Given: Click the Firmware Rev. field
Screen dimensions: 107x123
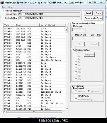Looking at the screenshot, I should pyautogui.click(x=49, y=14).
